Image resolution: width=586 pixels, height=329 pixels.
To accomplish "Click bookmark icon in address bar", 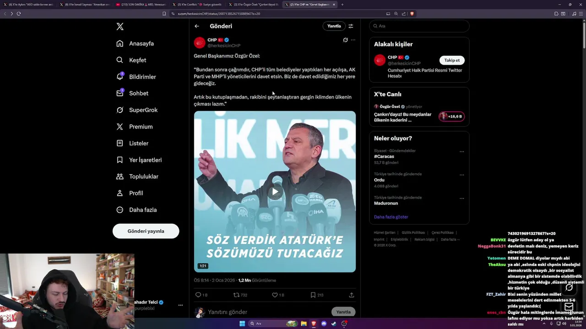I will tap(164, 14).
